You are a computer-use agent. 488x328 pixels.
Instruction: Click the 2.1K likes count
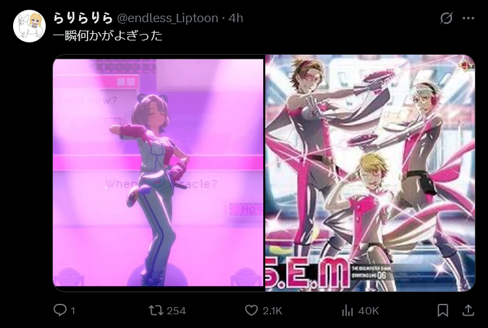(272, 310)
